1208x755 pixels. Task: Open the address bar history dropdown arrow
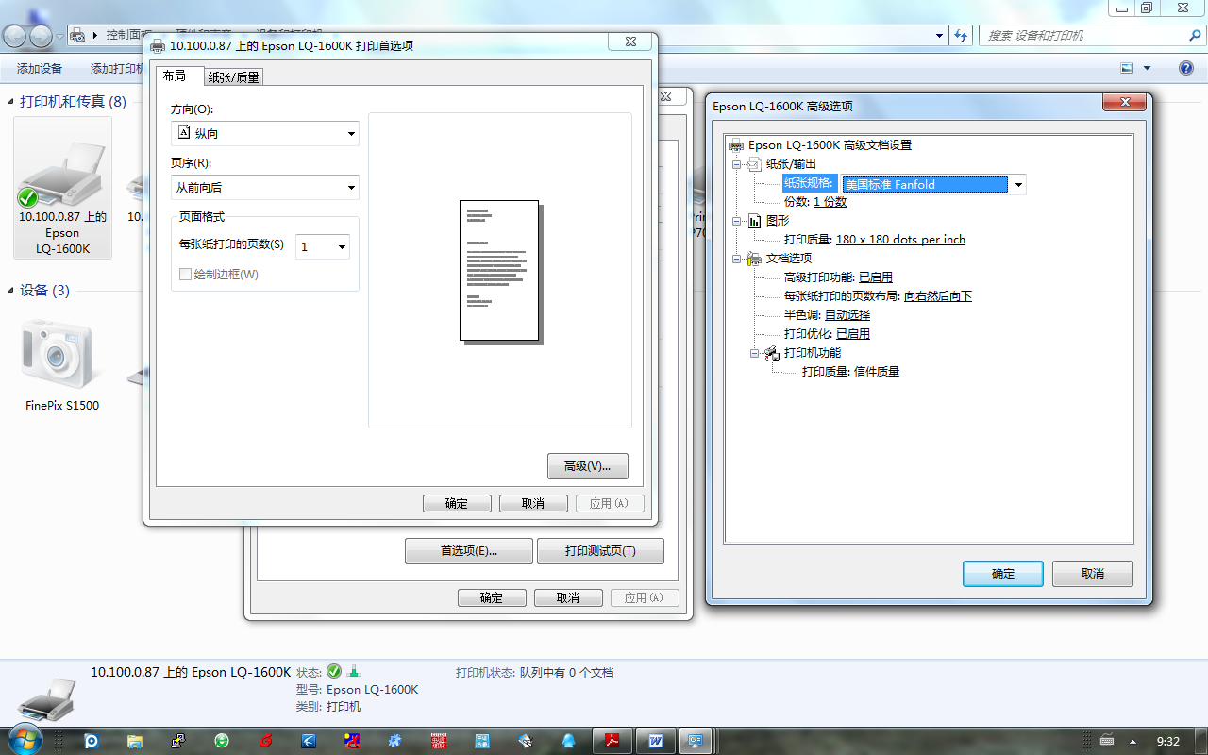click(x=940, y=35)
